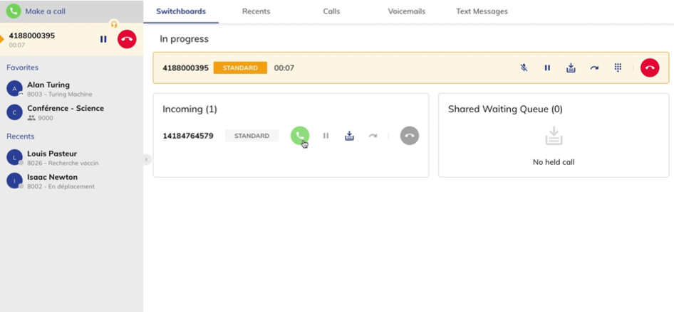674x312 pixels.
Task: Click the Make a call button
Action: 36,11
